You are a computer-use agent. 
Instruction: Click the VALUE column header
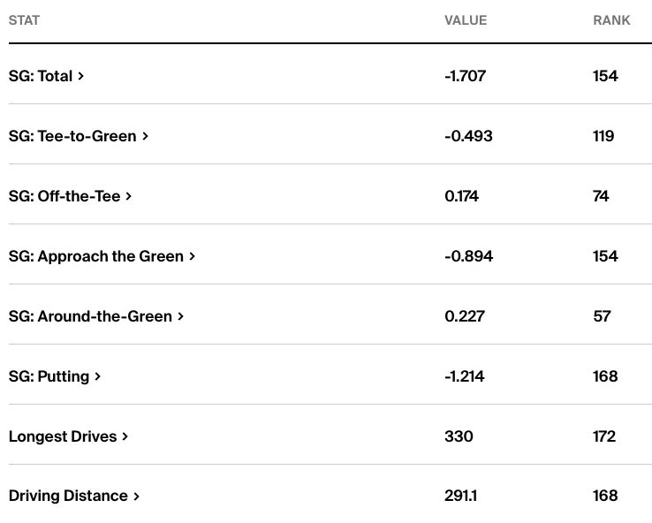(x=466, y=20)
